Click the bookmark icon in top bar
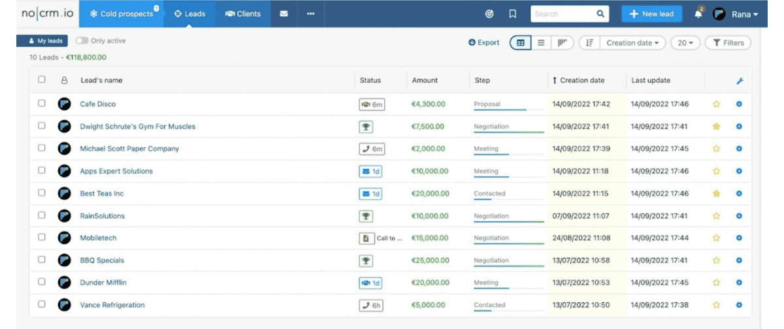 513,14
